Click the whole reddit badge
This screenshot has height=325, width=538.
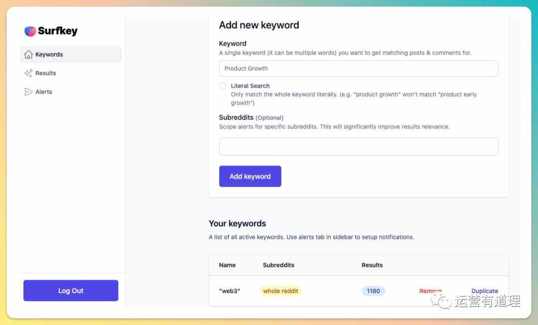tap(280, 291)
